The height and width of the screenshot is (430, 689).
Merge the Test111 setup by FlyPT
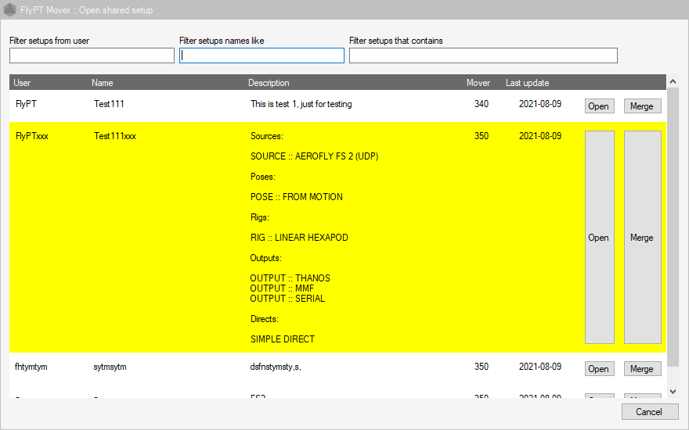coord(642,106)
